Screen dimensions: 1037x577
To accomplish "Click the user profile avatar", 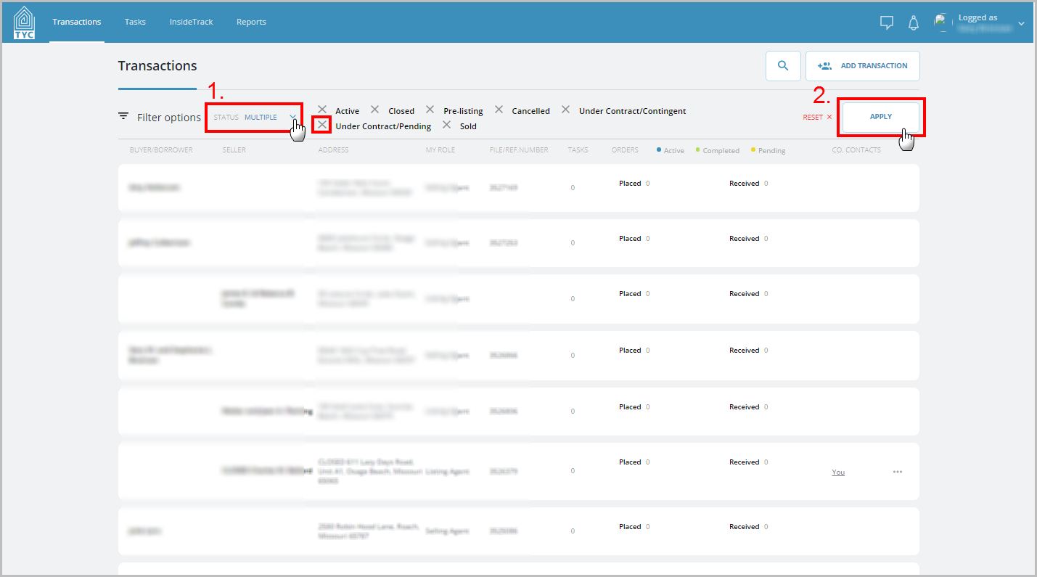I will (943, 22).
